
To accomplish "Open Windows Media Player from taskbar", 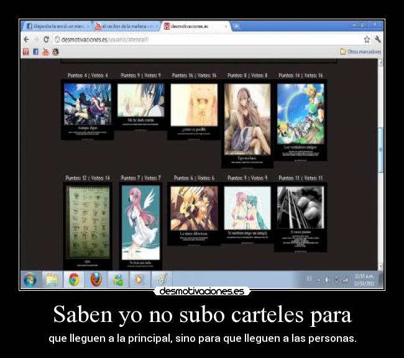I will pyautogui.click(x=139, y=280).
